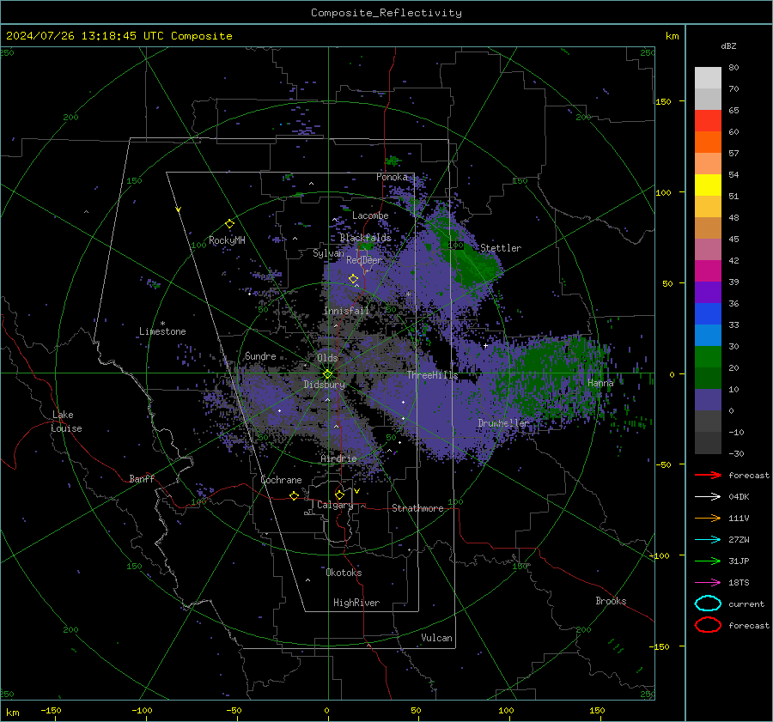Click the dBZ legend heading
This screenshot has width=773, height=722.
[728, 46]
